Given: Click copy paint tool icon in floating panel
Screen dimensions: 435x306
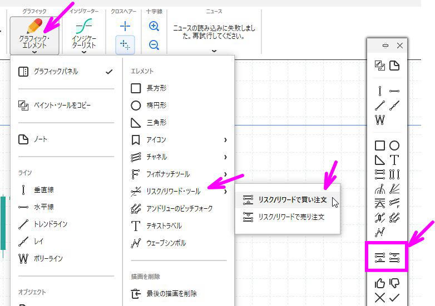Looking at the screenshot, I should pyautogui.click(x=380, y=66).
